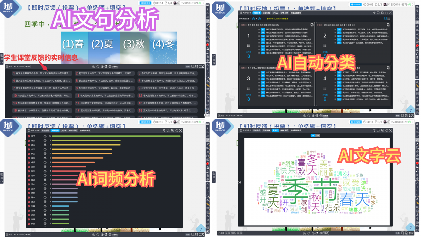Switch to grid view in the AI自动分类 panel
421x237 pixels.
(385, 19)
